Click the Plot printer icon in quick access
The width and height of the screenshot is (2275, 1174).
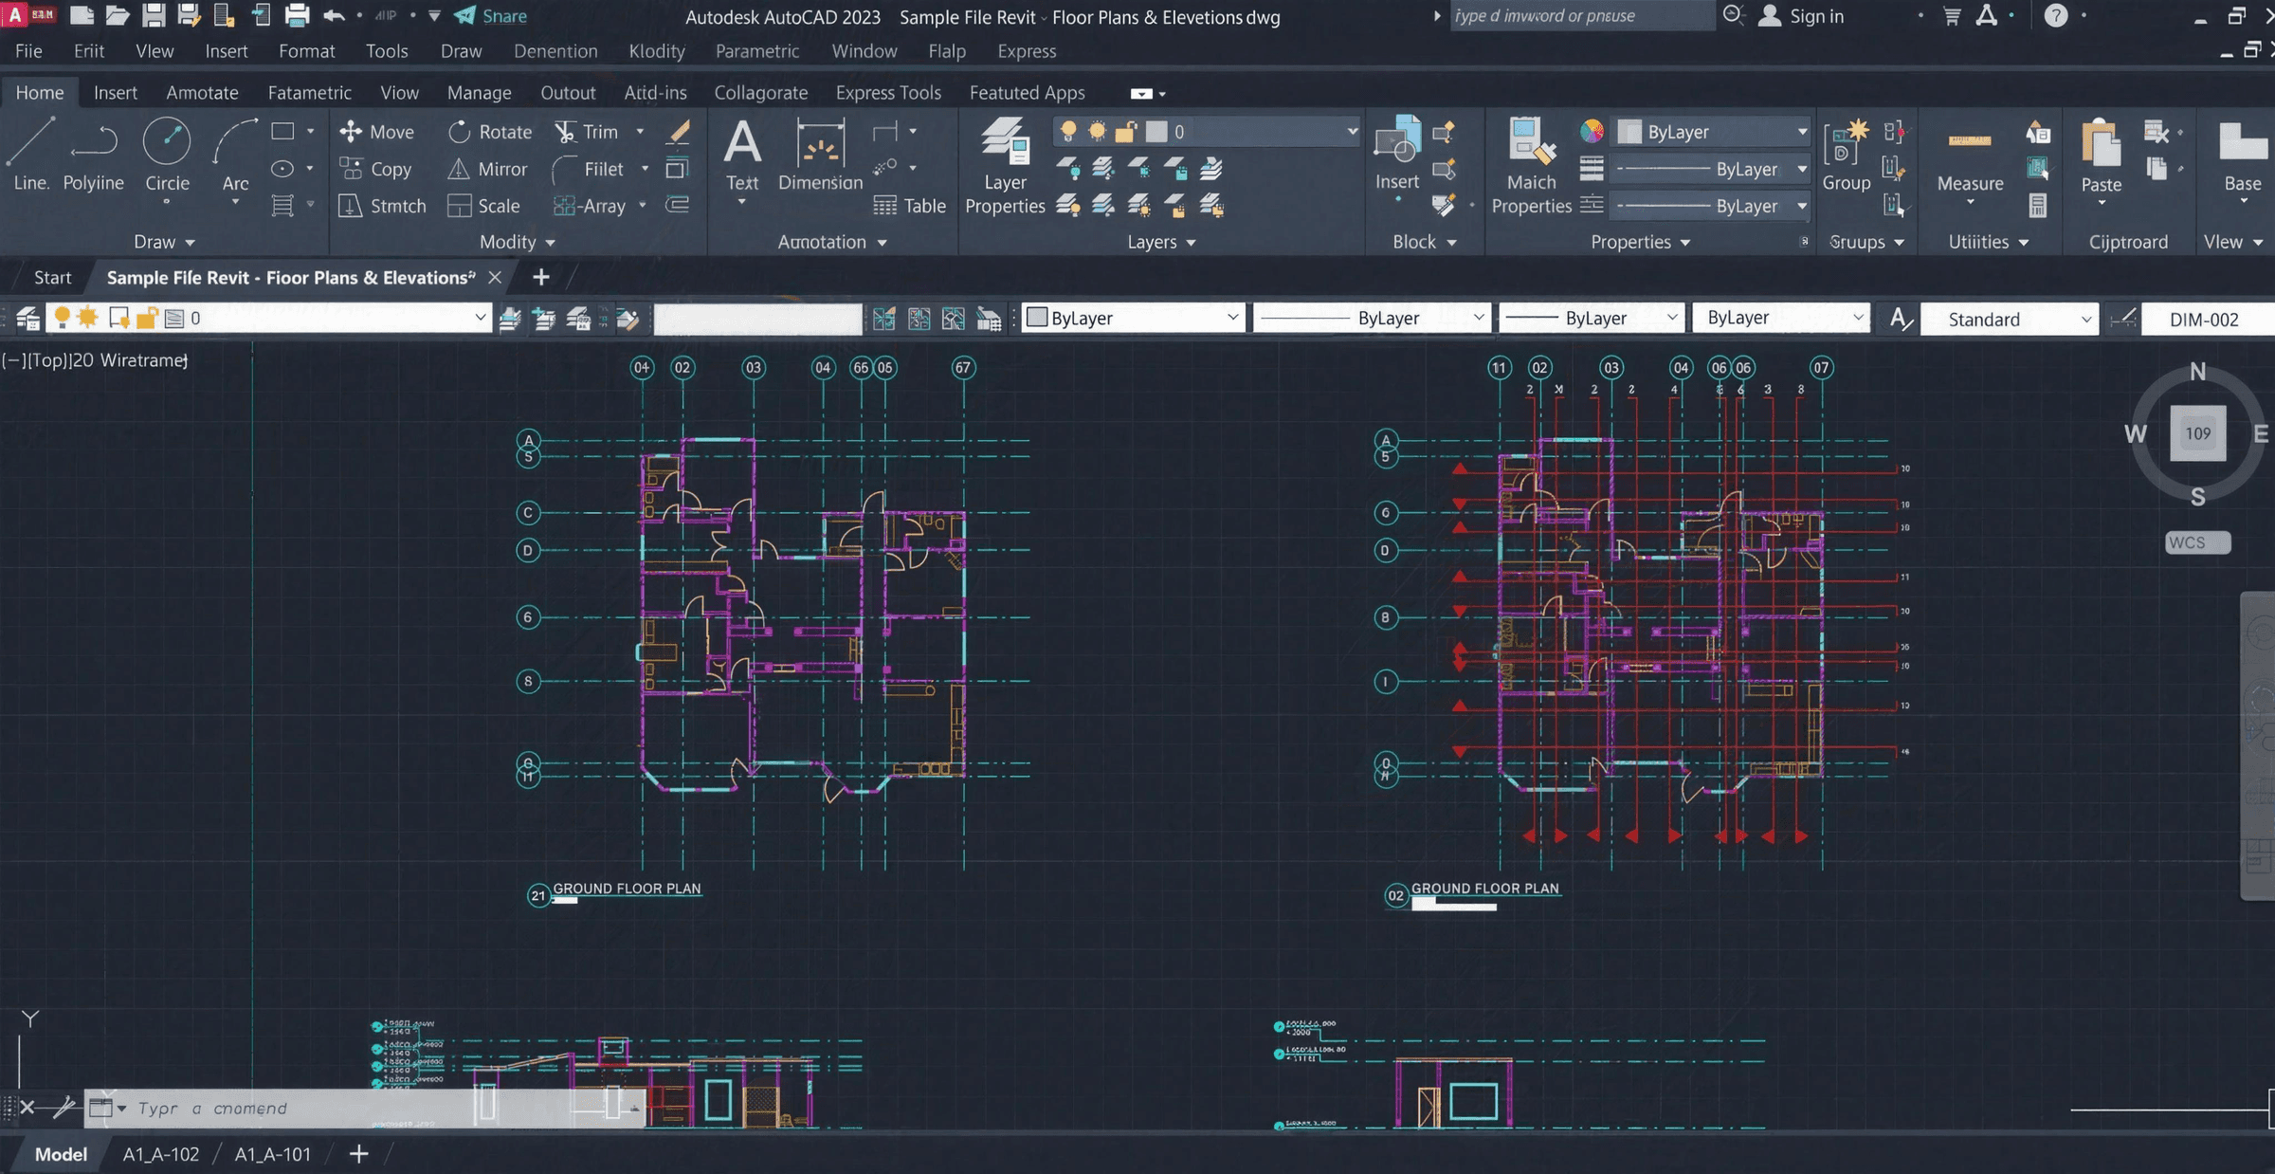pyautogui.click(x=297, y=15)
